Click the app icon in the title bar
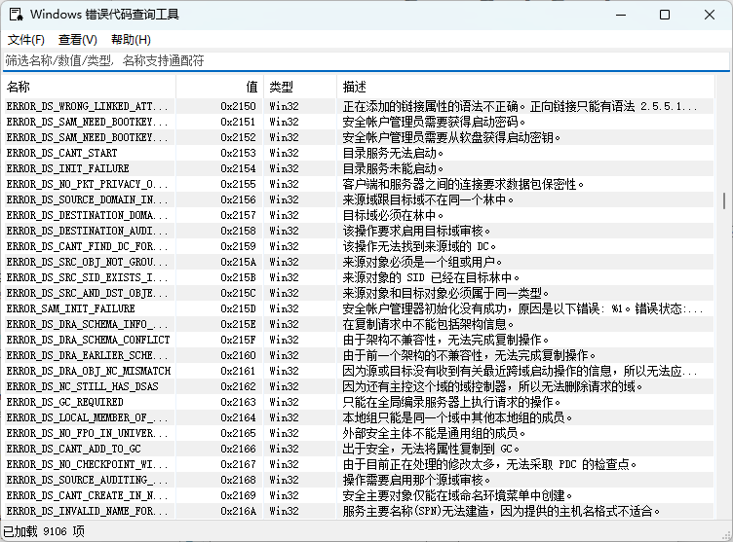 coord(16,15)
